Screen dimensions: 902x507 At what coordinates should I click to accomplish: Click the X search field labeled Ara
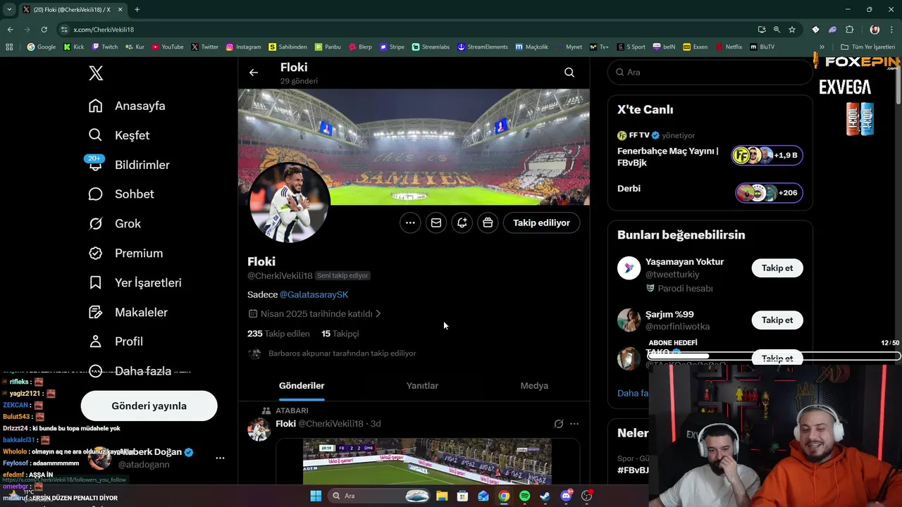710,72
